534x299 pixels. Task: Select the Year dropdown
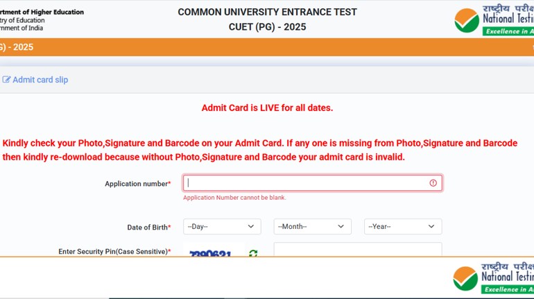402,227
